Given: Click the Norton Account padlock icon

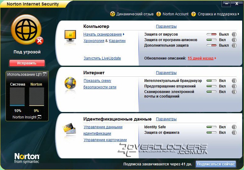Looking at the screenshot, I should click(x=158, y=14).
